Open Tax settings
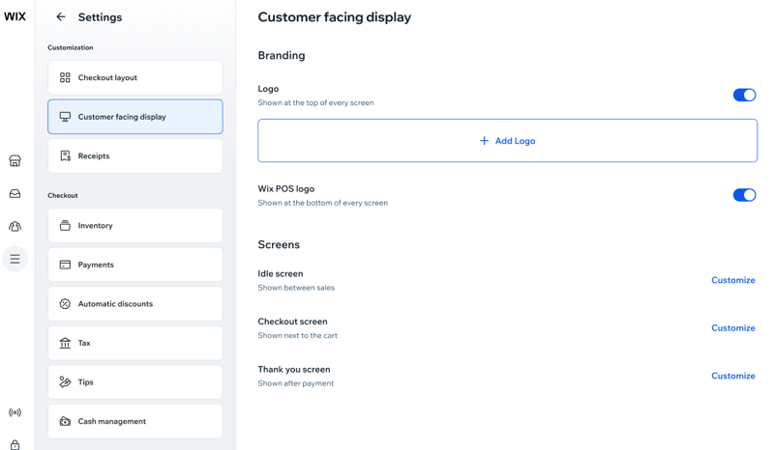This screenshot has height=450, width=774. tap(135, 343)
